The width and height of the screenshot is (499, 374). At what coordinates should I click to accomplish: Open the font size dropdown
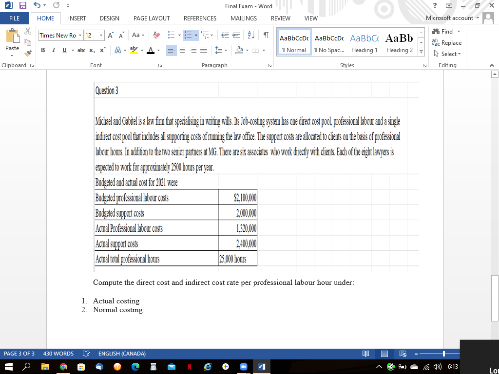(x=101, y=35)
